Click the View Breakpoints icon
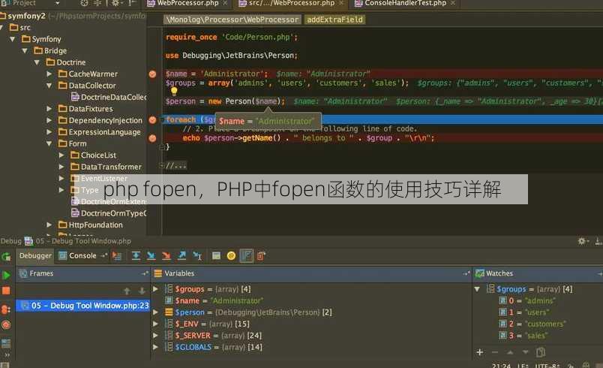Image resolution: width=603 pixels, height=368 pixels. [x=6, y=309]
